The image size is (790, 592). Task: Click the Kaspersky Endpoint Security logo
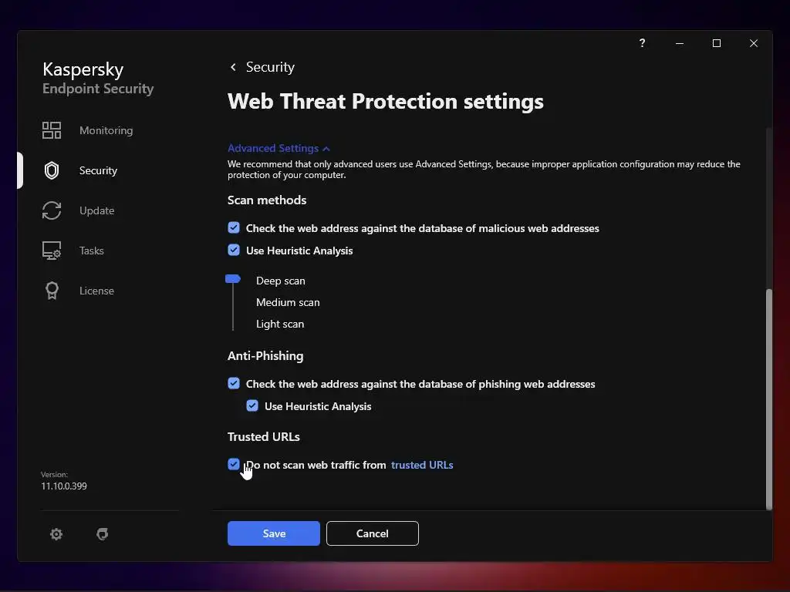[98, 78]
